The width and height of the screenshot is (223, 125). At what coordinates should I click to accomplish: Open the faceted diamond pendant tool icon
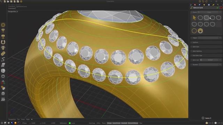coord(3,48)
